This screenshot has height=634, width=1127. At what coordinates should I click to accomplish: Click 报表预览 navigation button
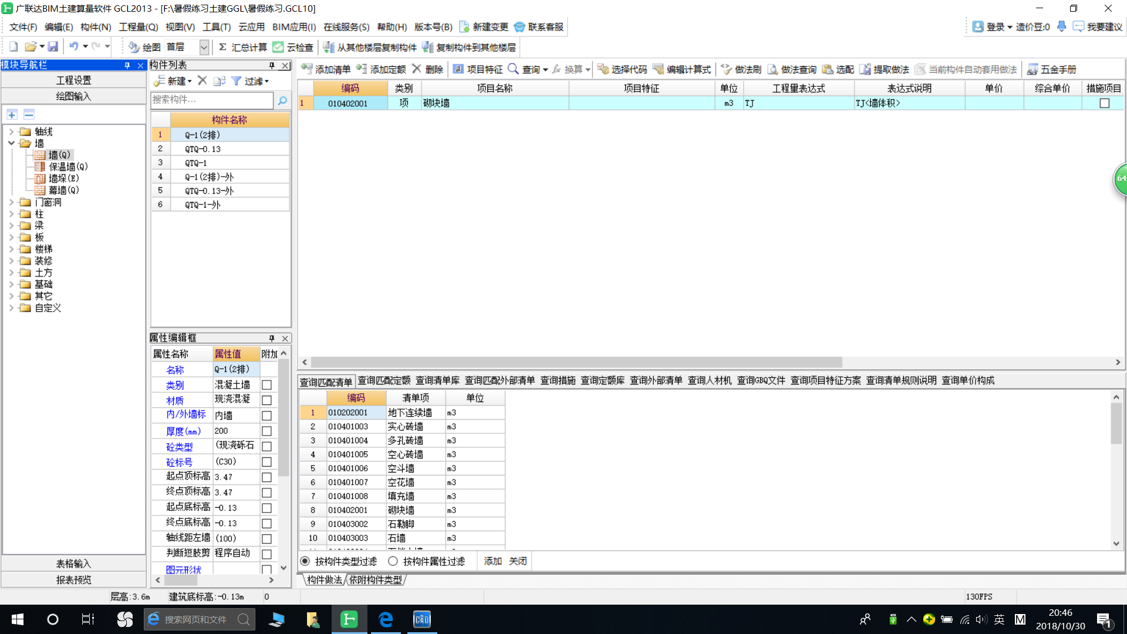[x=74, y=580]
